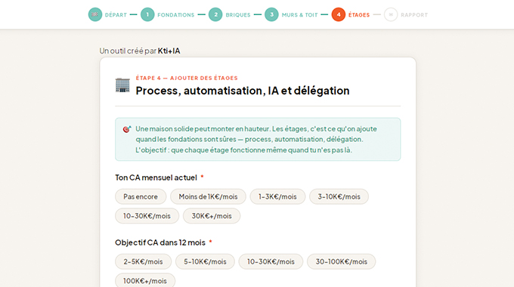Viewport: 514px width, 287px height.
Task: Go to step 2 Briques circle
Action: [x=215, y=14]
